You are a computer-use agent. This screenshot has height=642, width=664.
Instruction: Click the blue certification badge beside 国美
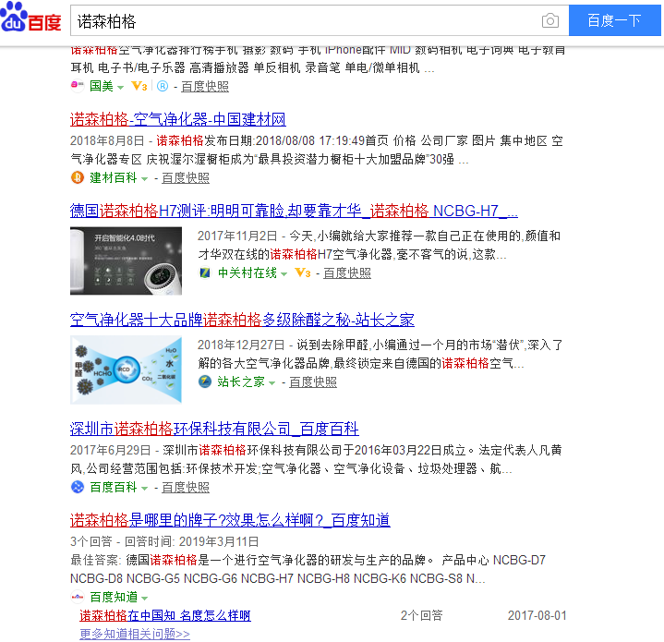click(x=163, y=86)
